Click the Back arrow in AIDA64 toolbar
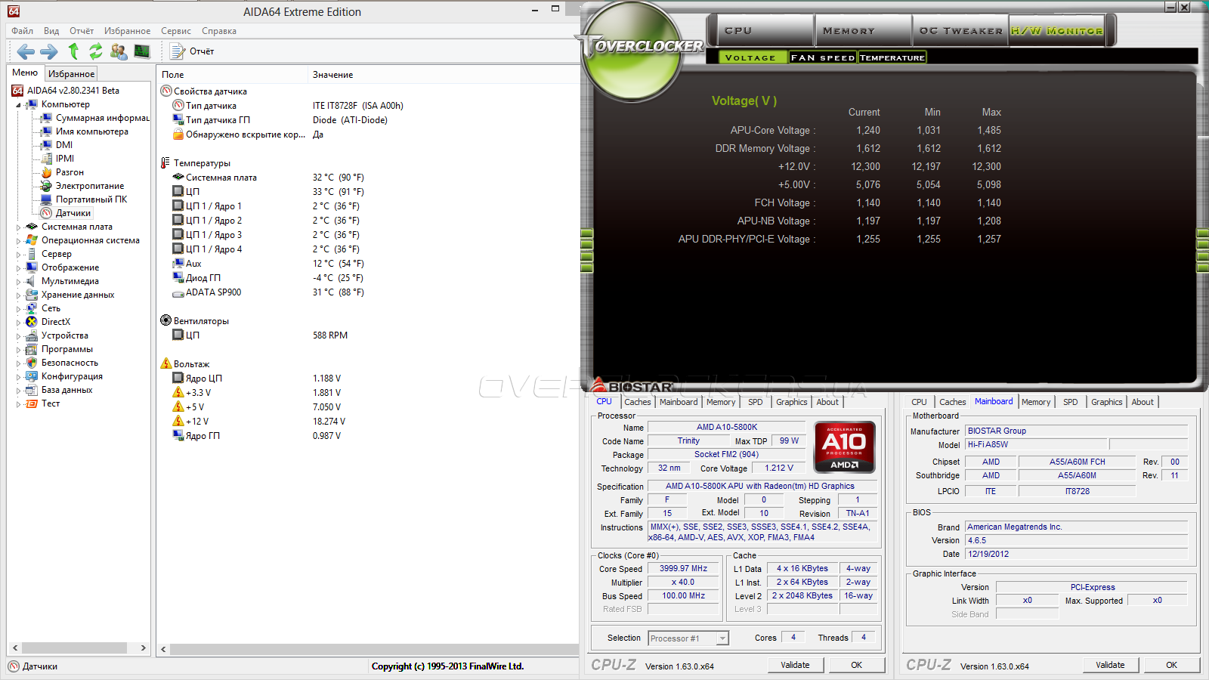 click(x=26, y=51)
